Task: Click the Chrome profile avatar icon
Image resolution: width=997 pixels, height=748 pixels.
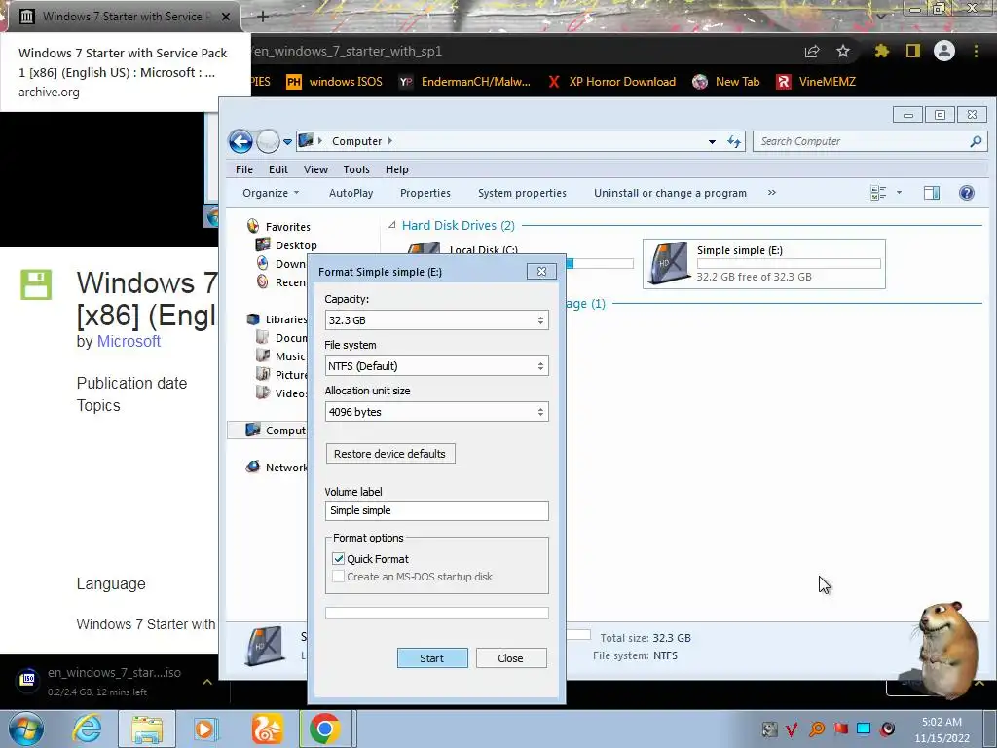Action: tap(944, 51)
